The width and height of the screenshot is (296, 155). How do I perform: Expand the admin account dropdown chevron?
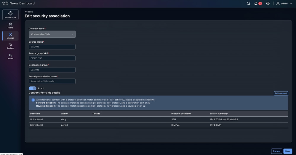291,3
